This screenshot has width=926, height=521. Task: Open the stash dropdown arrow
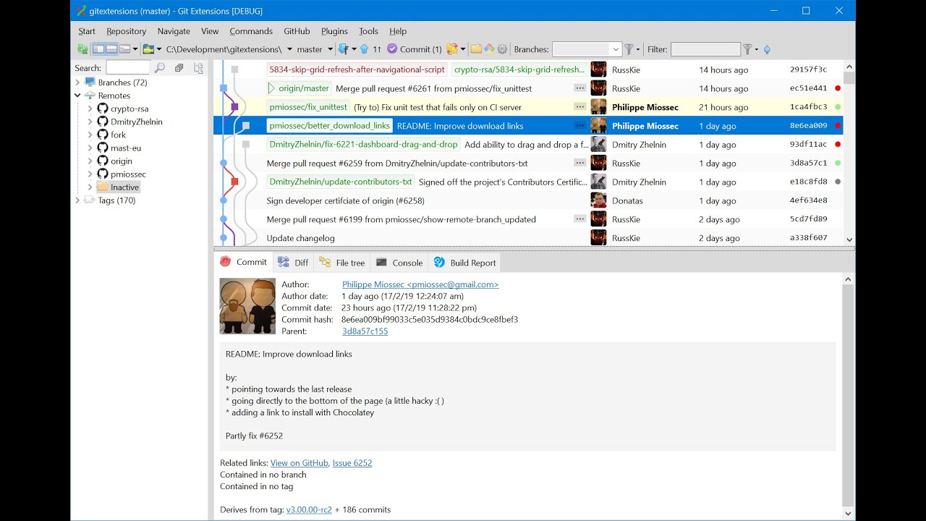(x=463, y=49)
